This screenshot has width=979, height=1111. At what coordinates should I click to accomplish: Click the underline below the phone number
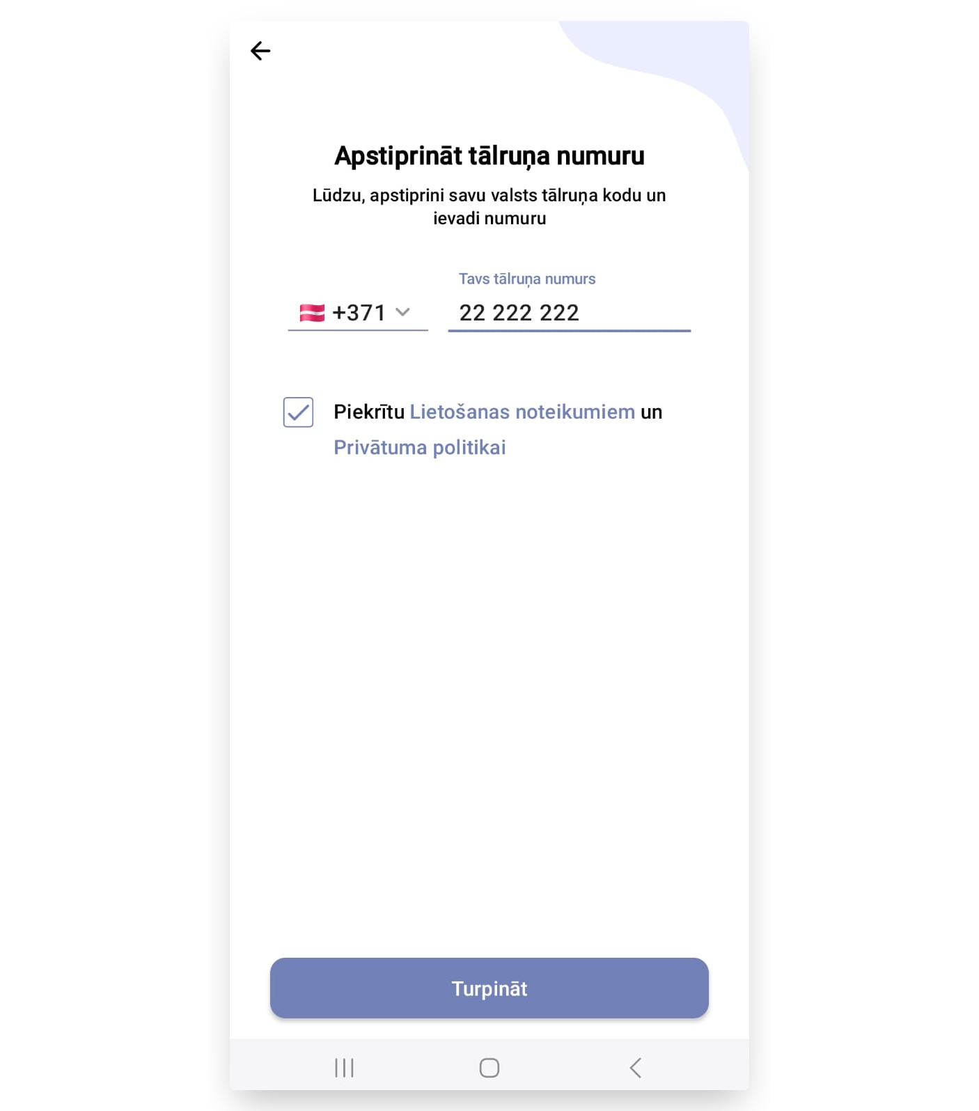click(x=569, y=331)
